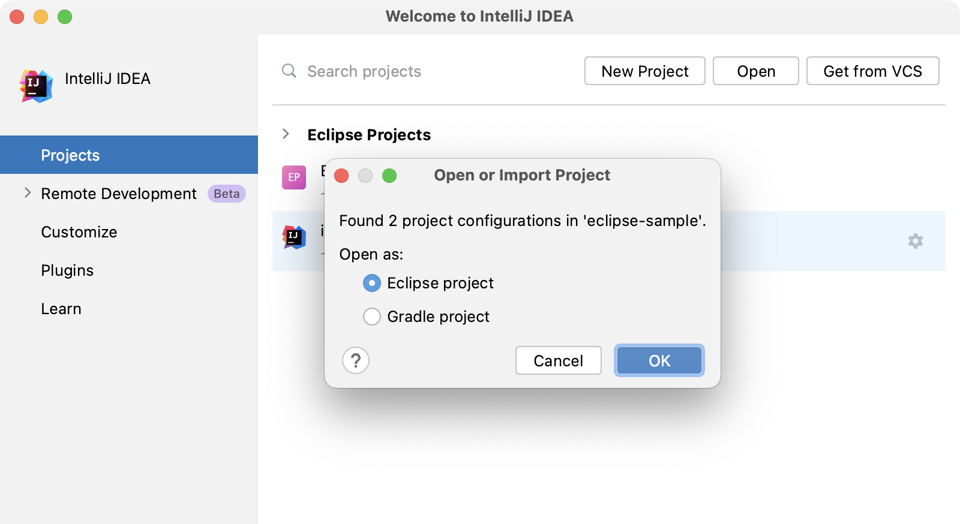The width and height of the screenshot is (960, 524).
Task: Open help with the question mark button
Action: click(x=356, y=361)
